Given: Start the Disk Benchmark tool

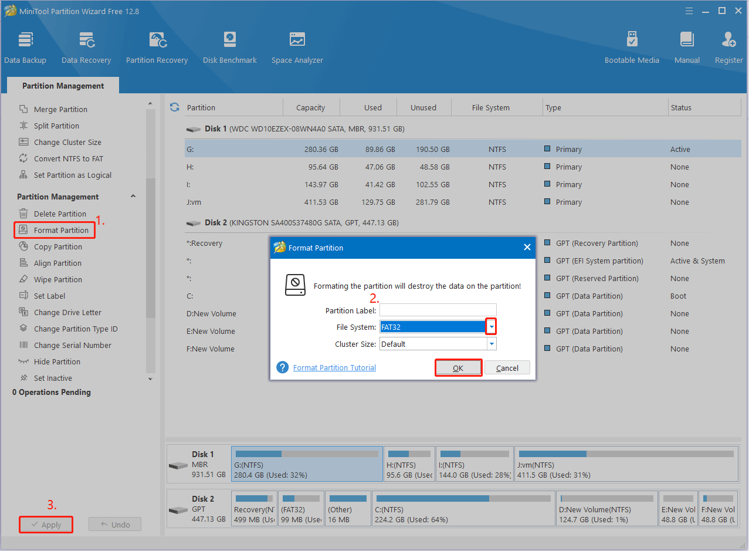Looking at the screenshot, I should [230, 48].
